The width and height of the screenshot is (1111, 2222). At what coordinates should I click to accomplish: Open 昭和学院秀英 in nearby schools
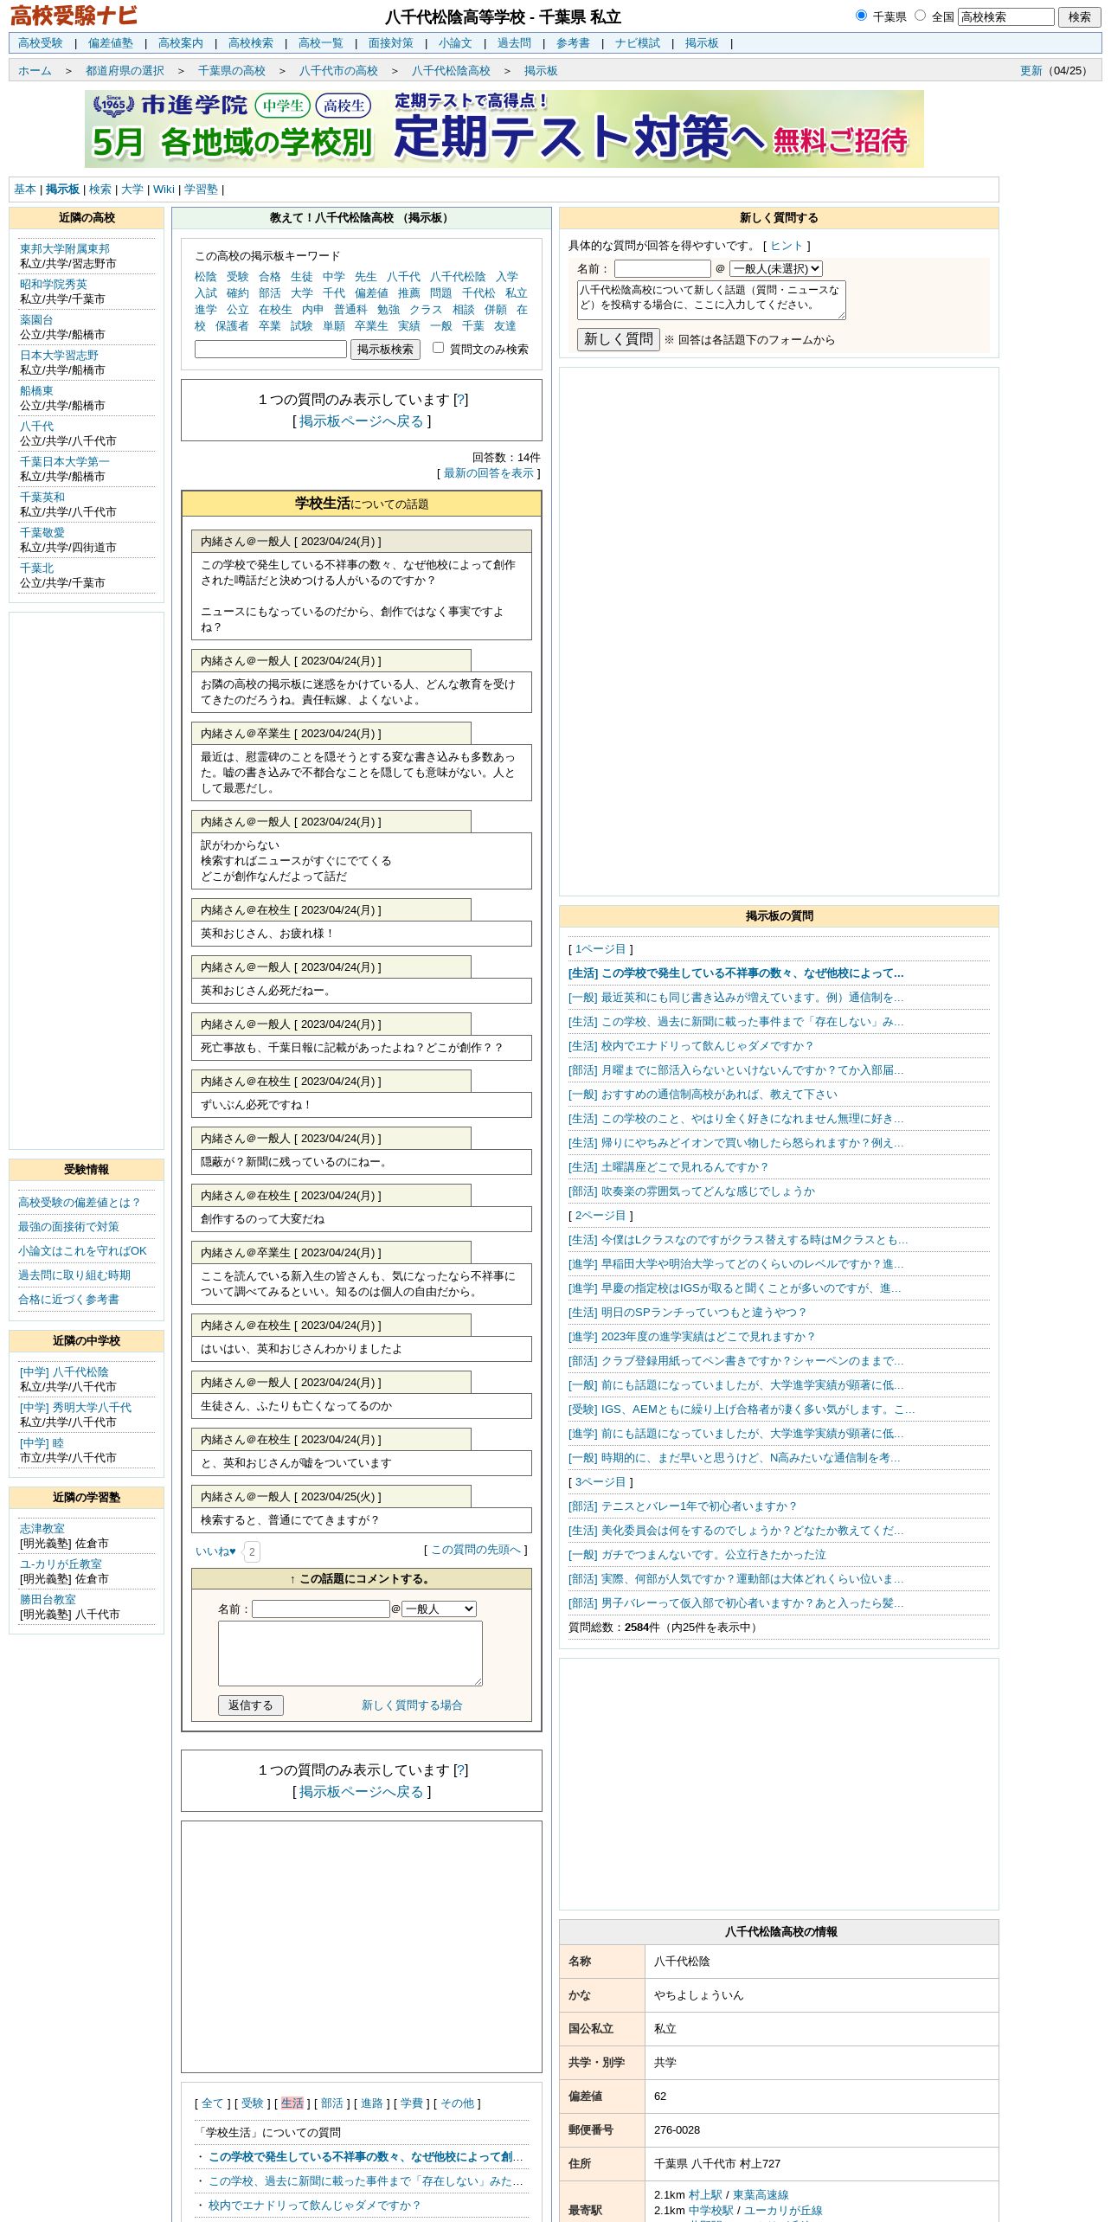pos(54,285)
